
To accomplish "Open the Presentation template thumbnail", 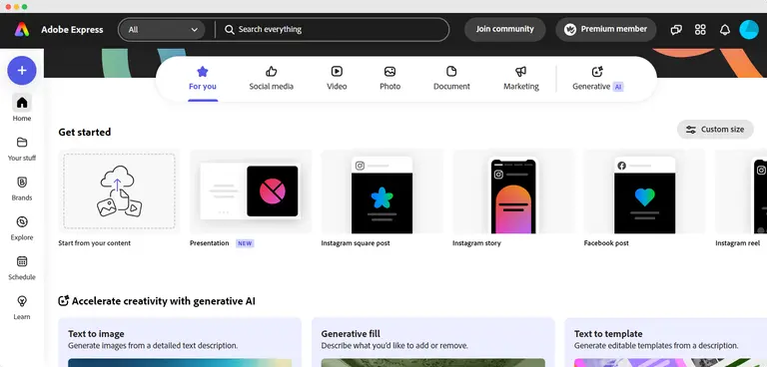I will [x=251, y=191].
